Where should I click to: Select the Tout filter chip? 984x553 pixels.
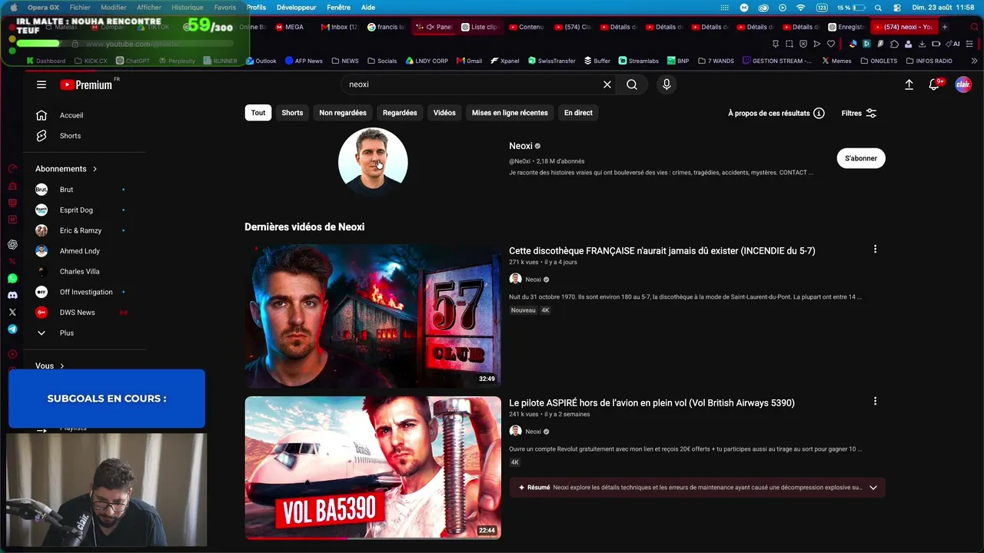[x=258, y=113]
